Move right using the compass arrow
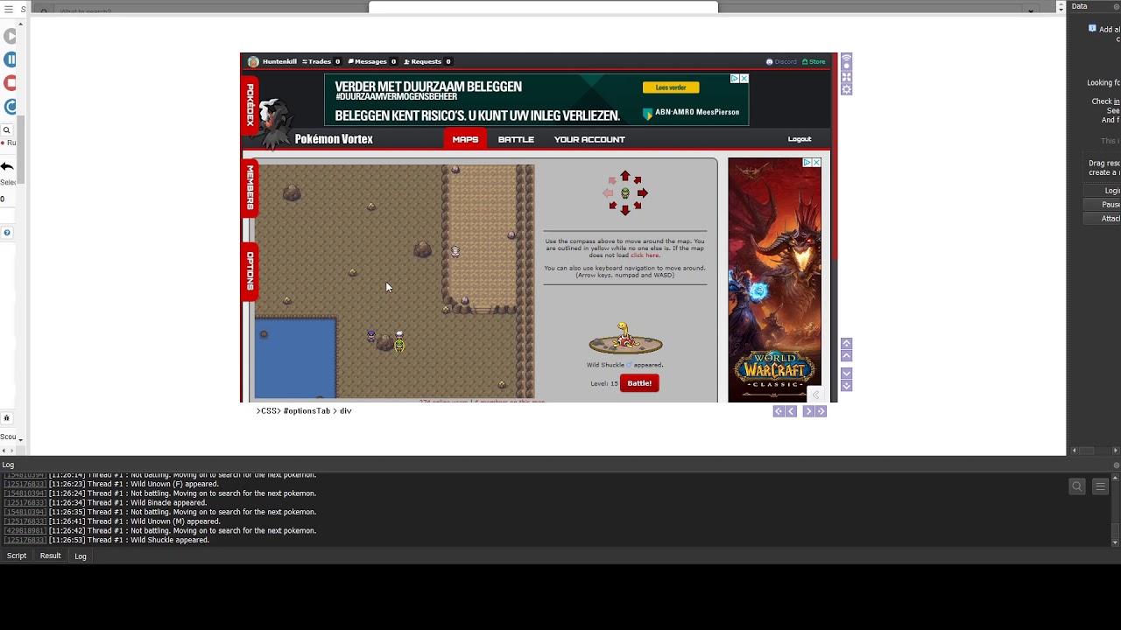This screenshot has height=630, width=1121. (643, 193)
